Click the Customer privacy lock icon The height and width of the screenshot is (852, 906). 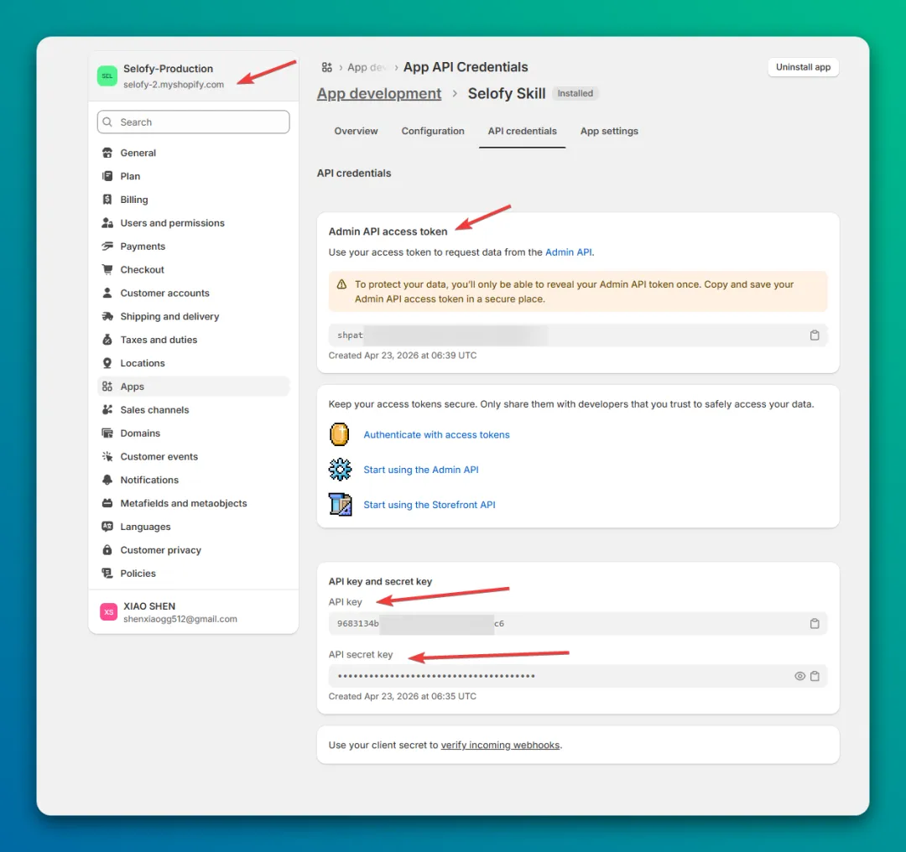coord(107,550)
